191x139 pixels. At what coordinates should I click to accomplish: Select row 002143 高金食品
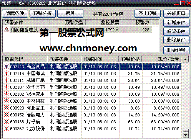pyautogui.click(x=92, y=67)
